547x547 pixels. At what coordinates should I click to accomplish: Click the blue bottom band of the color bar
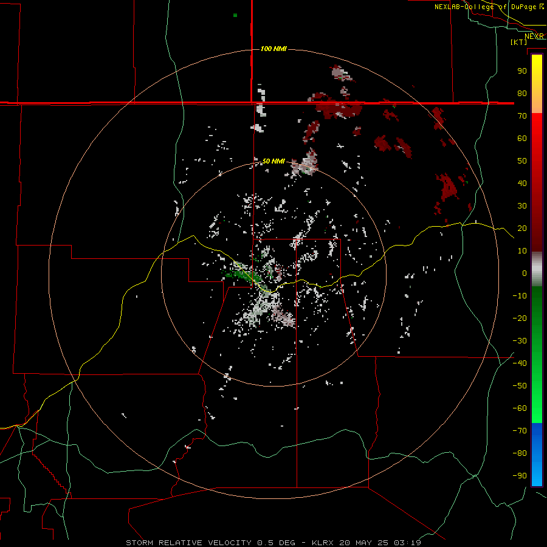coord(537,455)
